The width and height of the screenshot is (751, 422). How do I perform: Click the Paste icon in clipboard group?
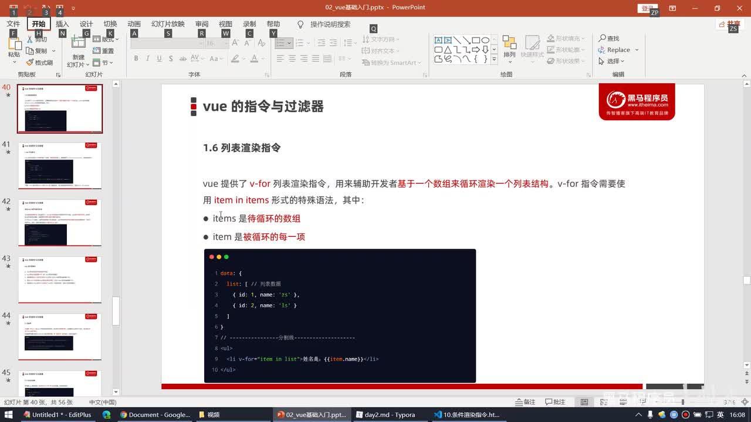14,44
